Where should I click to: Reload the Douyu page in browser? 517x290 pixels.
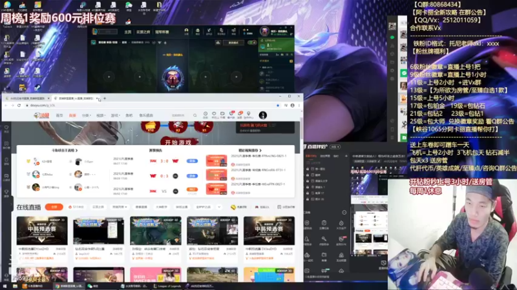pos(19,106)
